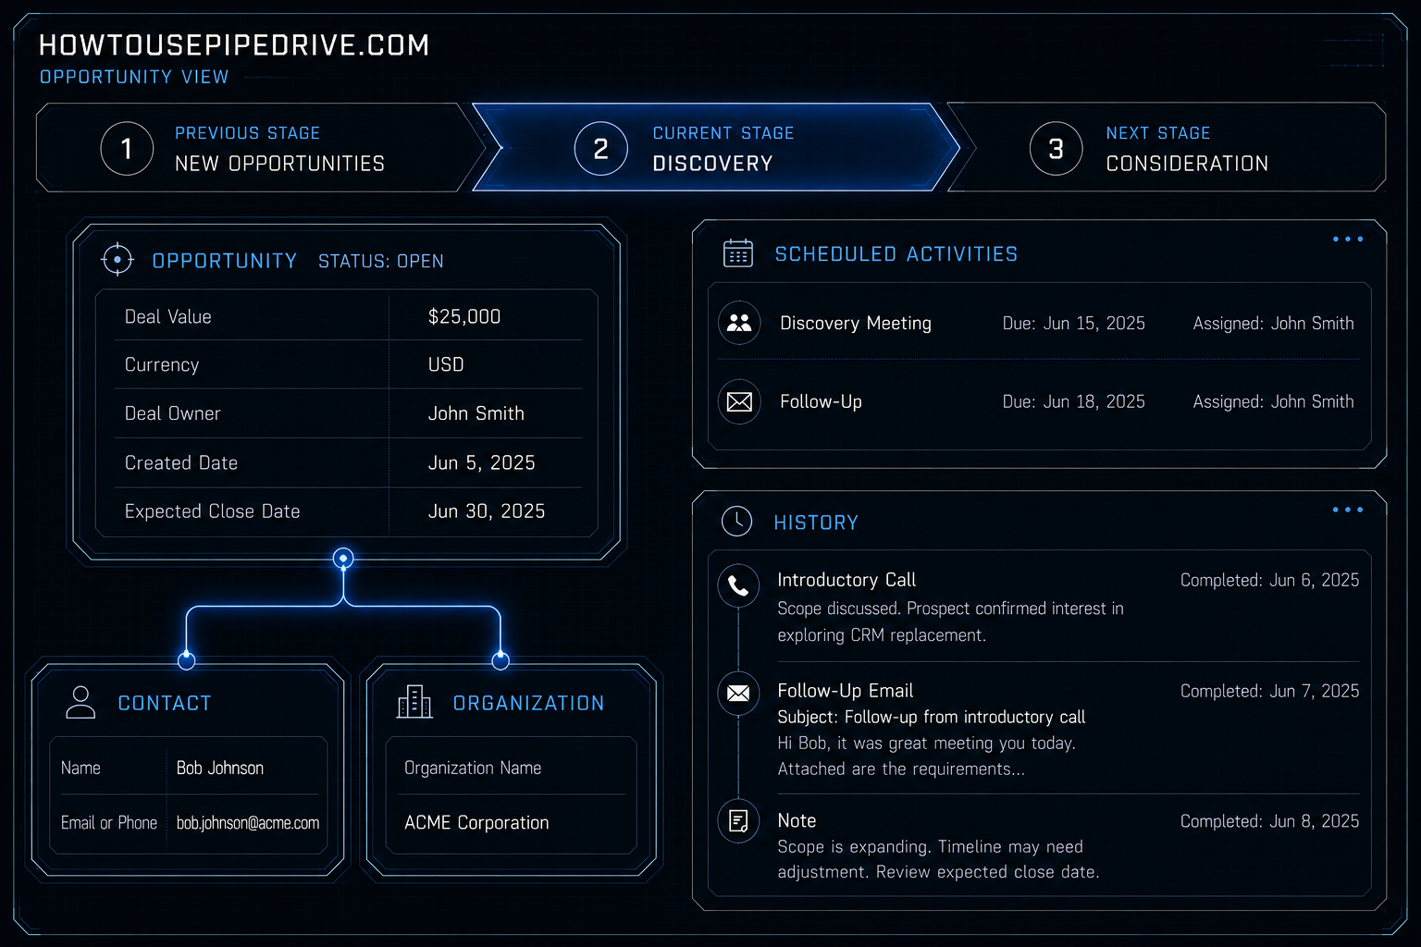
Task: Click Follow-Up's Assigned: John Smith
Action: tap(1273, 401)
